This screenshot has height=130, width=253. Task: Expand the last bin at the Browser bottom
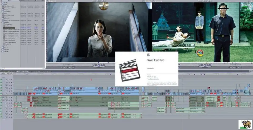tap(1, 51)
